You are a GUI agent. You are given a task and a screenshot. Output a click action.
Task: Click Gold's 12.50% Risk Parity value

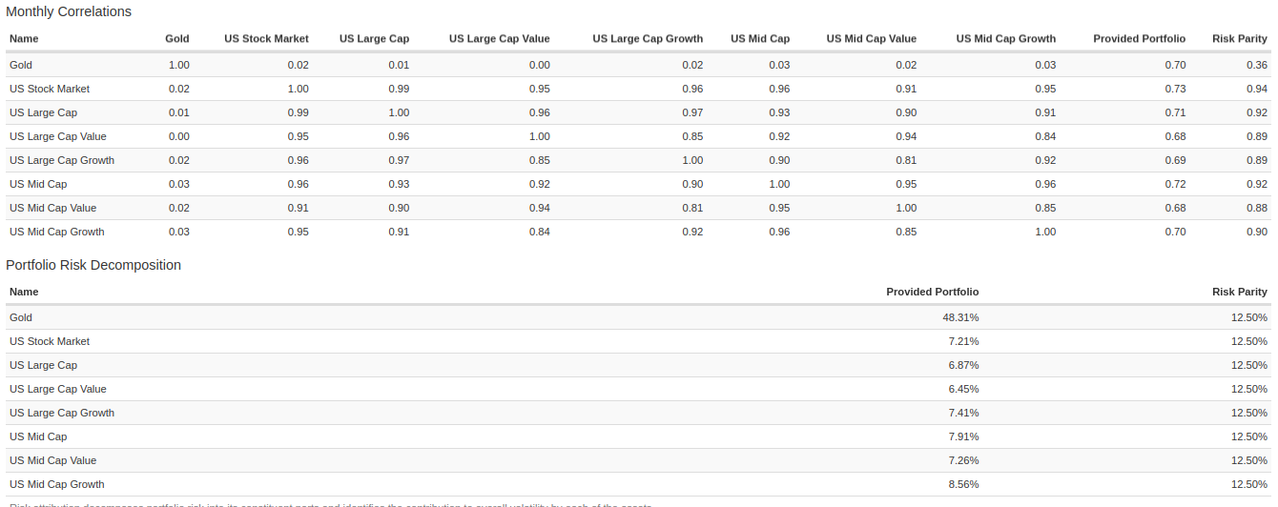click(x=1248, y=317)
